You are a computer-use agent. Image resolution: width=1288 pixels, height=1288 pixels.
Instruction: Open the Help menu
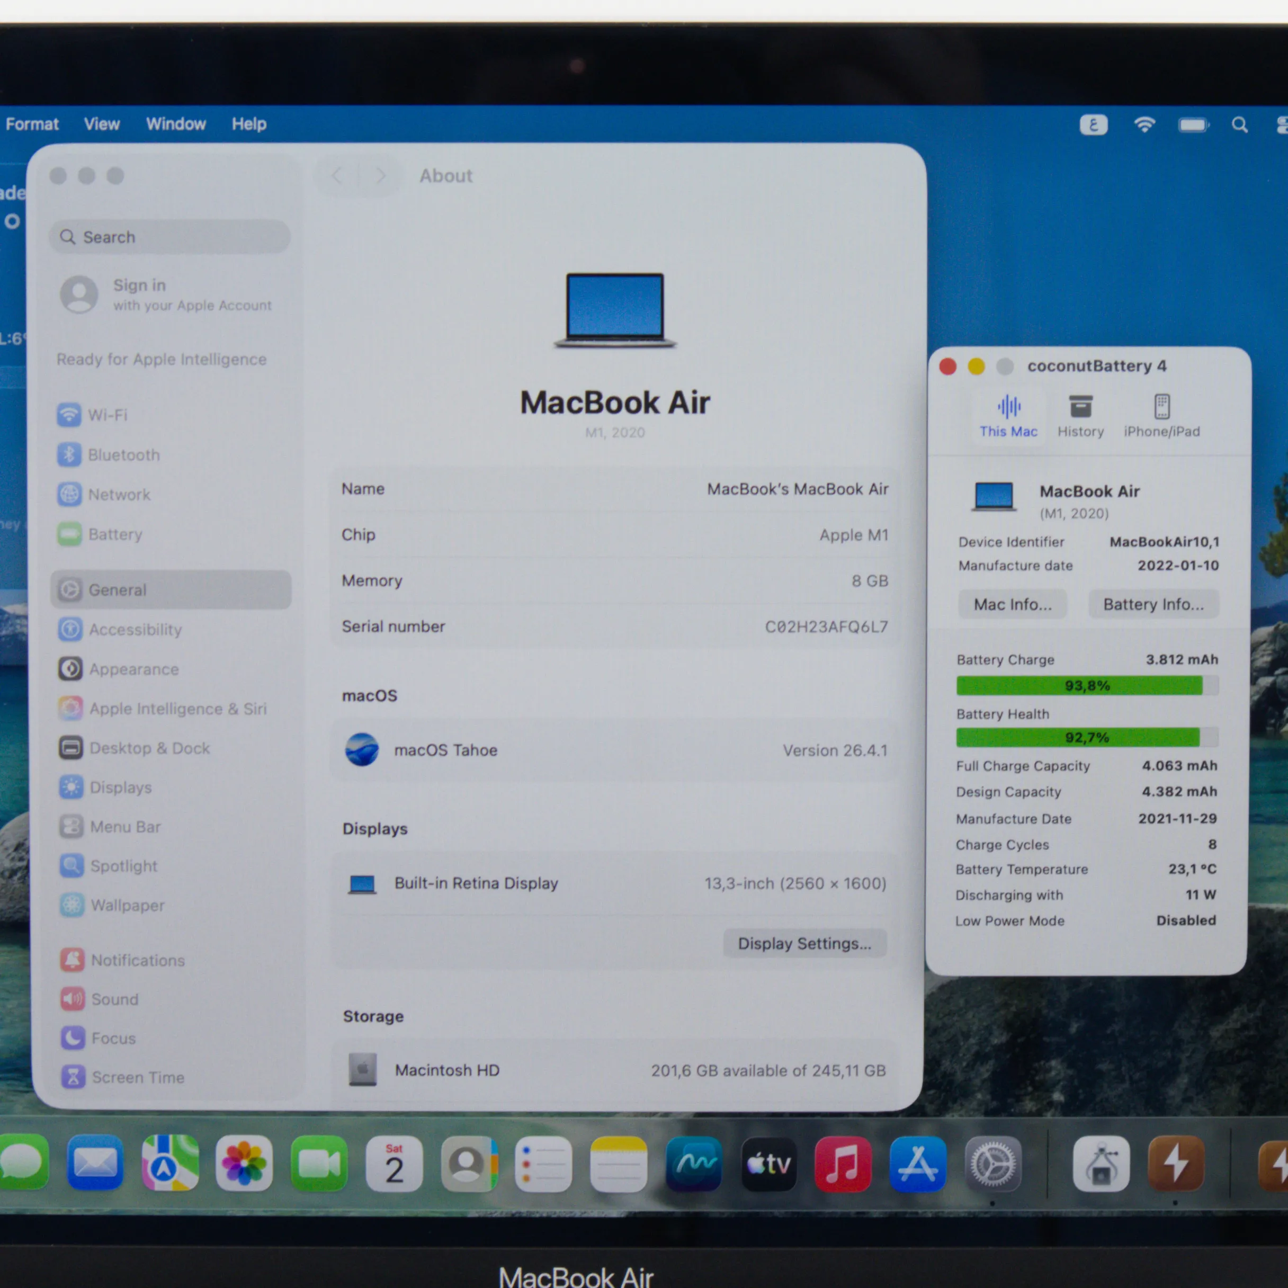[x=249, y=124]
